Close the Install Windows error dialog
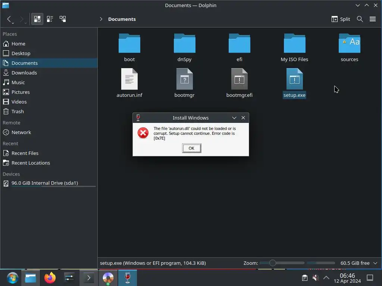This screenshot has height=286, width=382. [243, 118]
